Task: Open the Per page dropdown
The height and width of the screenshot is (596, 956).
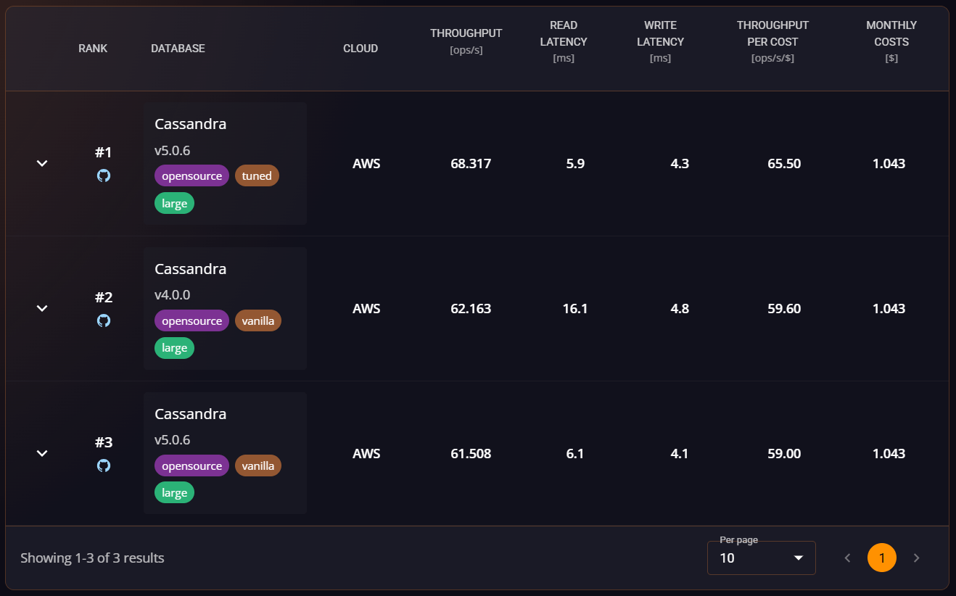Action: [x=761, y=558]
